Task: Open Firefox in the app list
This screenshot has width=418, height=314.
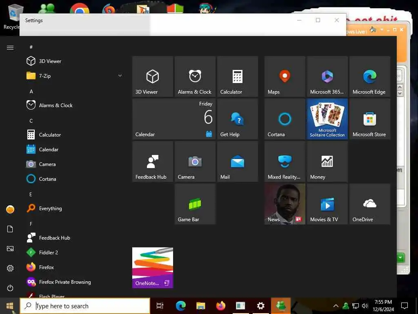Action: (75, 267)
